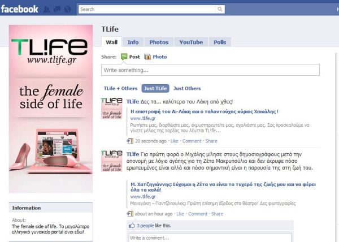Select the Photo share icon
Screen dimensions: 339x242
click(147, 57)
